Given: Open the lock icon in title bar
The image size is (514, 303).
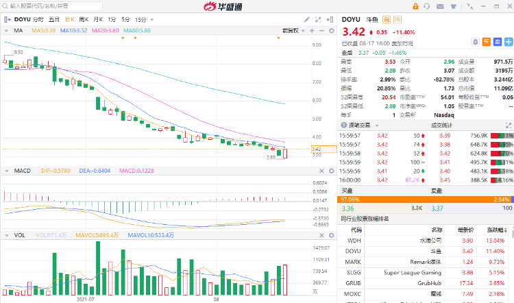Looking at the screenshot, I should (415, 6).
